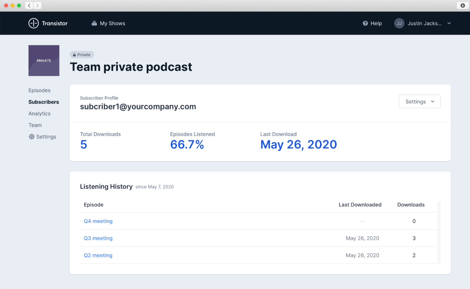This screenshot has height=289, width=470.
Task: Click the lock icon in the Private badge
Action: 75,54
